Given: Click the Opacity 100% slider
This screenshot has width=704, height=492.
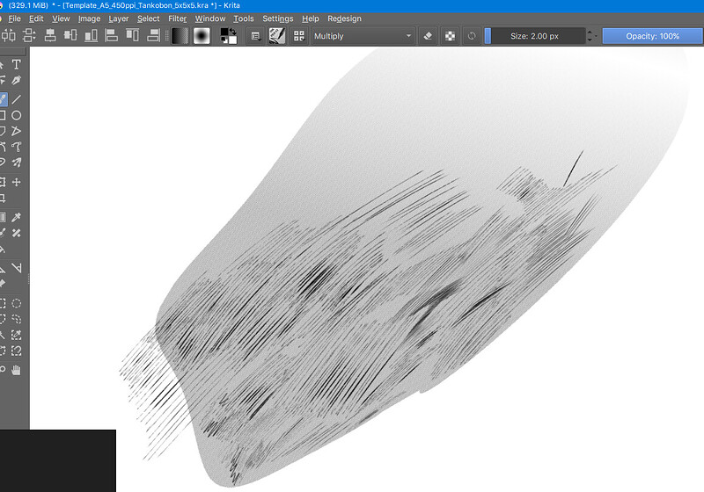Looking at the screenshot, I should coord(652,36).
